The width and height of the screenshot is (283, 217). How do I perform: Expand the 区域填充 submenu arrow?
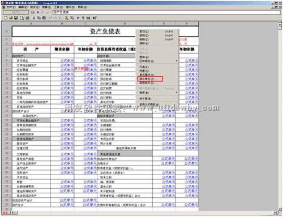coord(177,61)
